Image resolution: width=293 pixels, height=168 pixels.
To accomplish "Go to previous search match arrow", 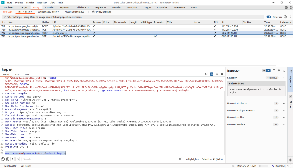I will click(13, 159).
